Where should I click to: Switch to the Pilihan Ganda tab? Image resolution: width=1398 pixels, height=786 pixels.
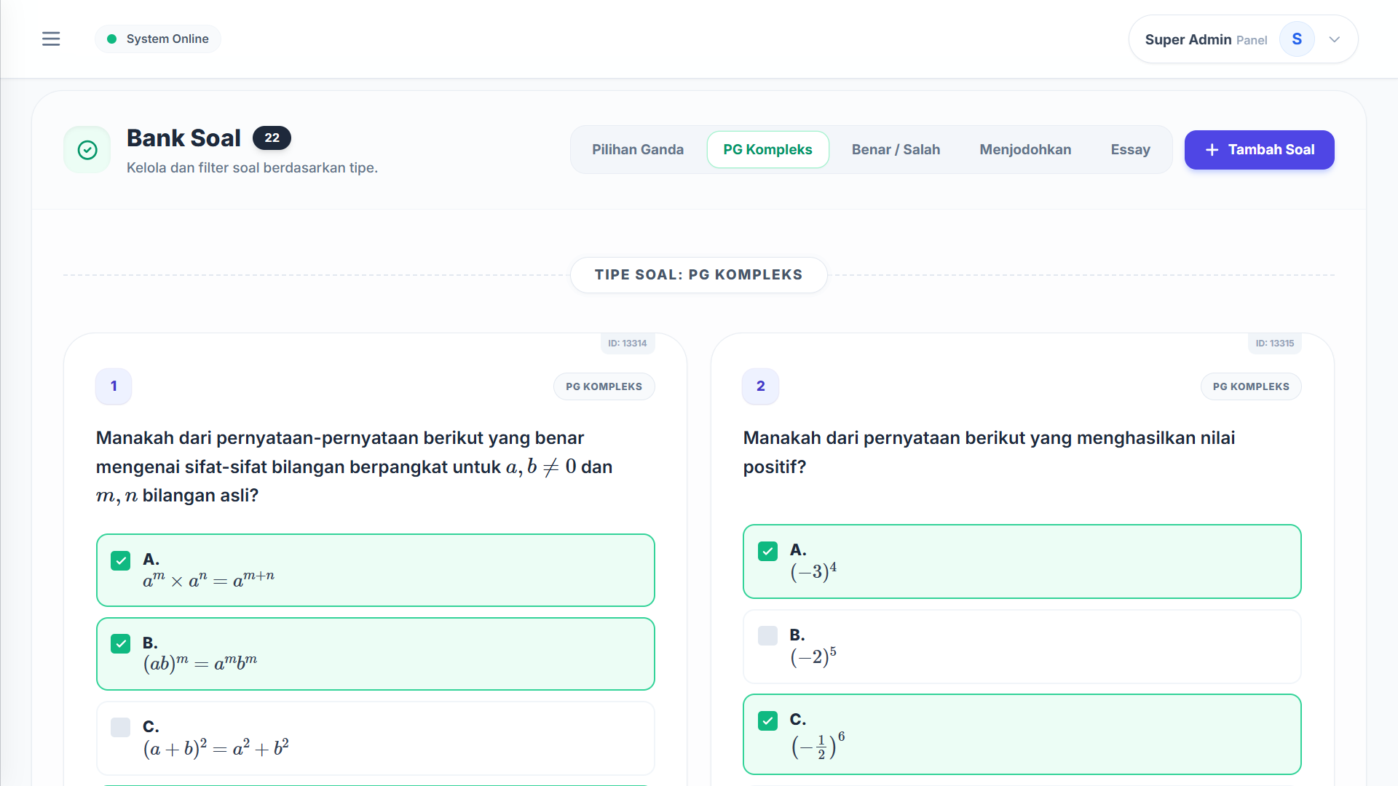coord(638,150)
